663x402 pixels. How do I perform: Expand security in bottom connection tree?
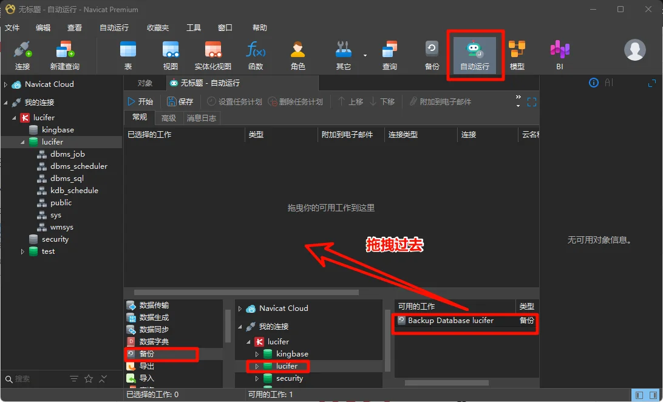coord(257,379)
